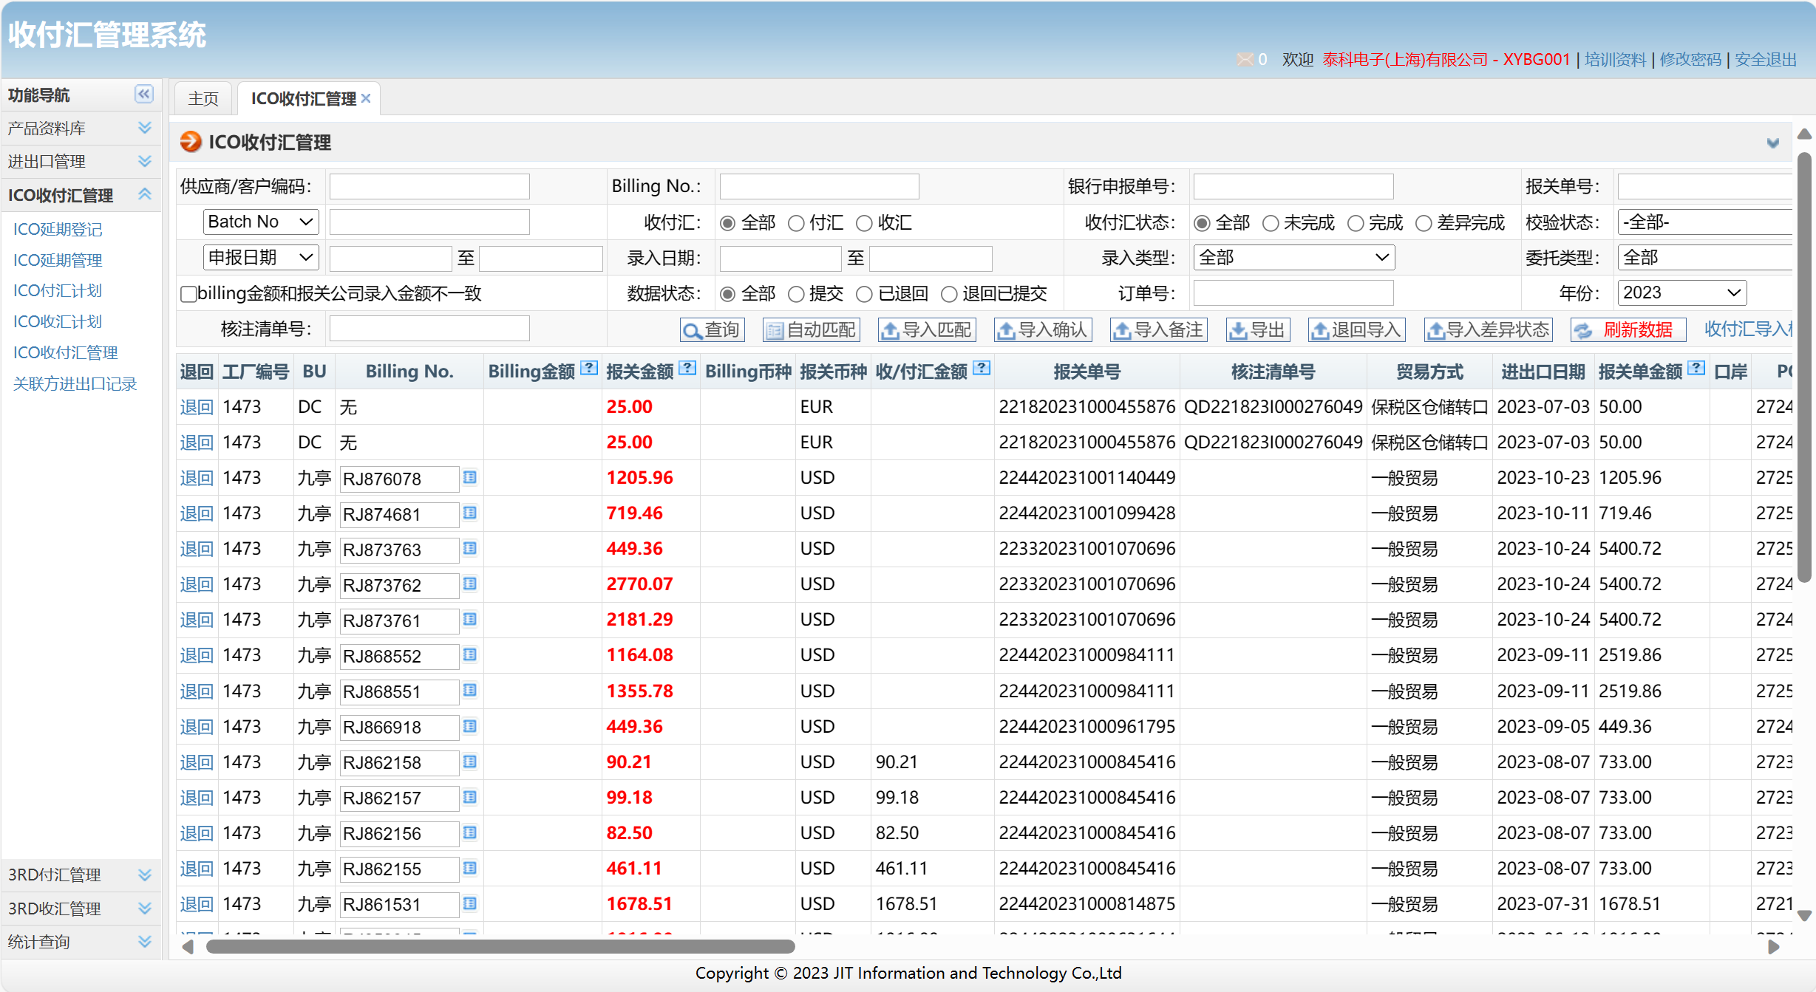This screenshot has height=992, width=1816.
Task: Select 差异完成 radio for 收付汇状态
Action: pyautogui.click(x=1424, y=223)
